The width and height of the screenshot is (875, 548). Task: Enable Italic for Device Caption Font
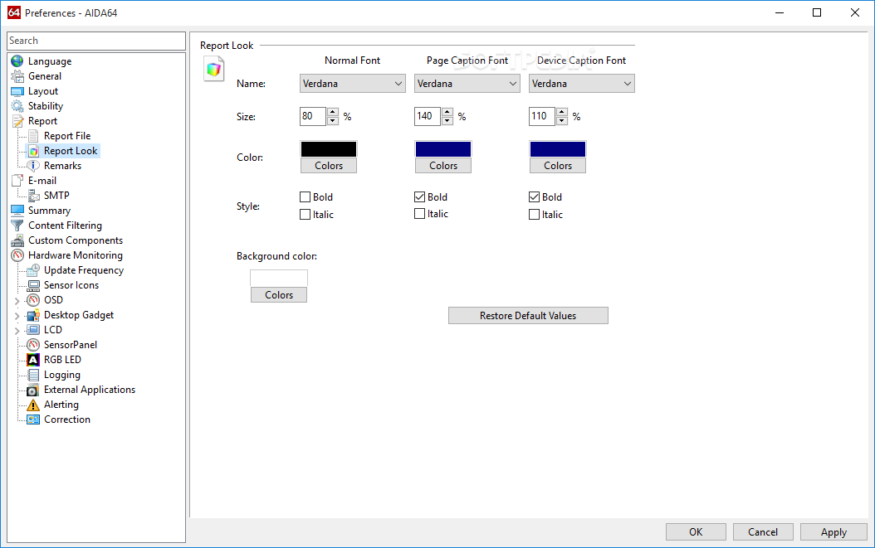pyautogui.click(x=534, y=214)
